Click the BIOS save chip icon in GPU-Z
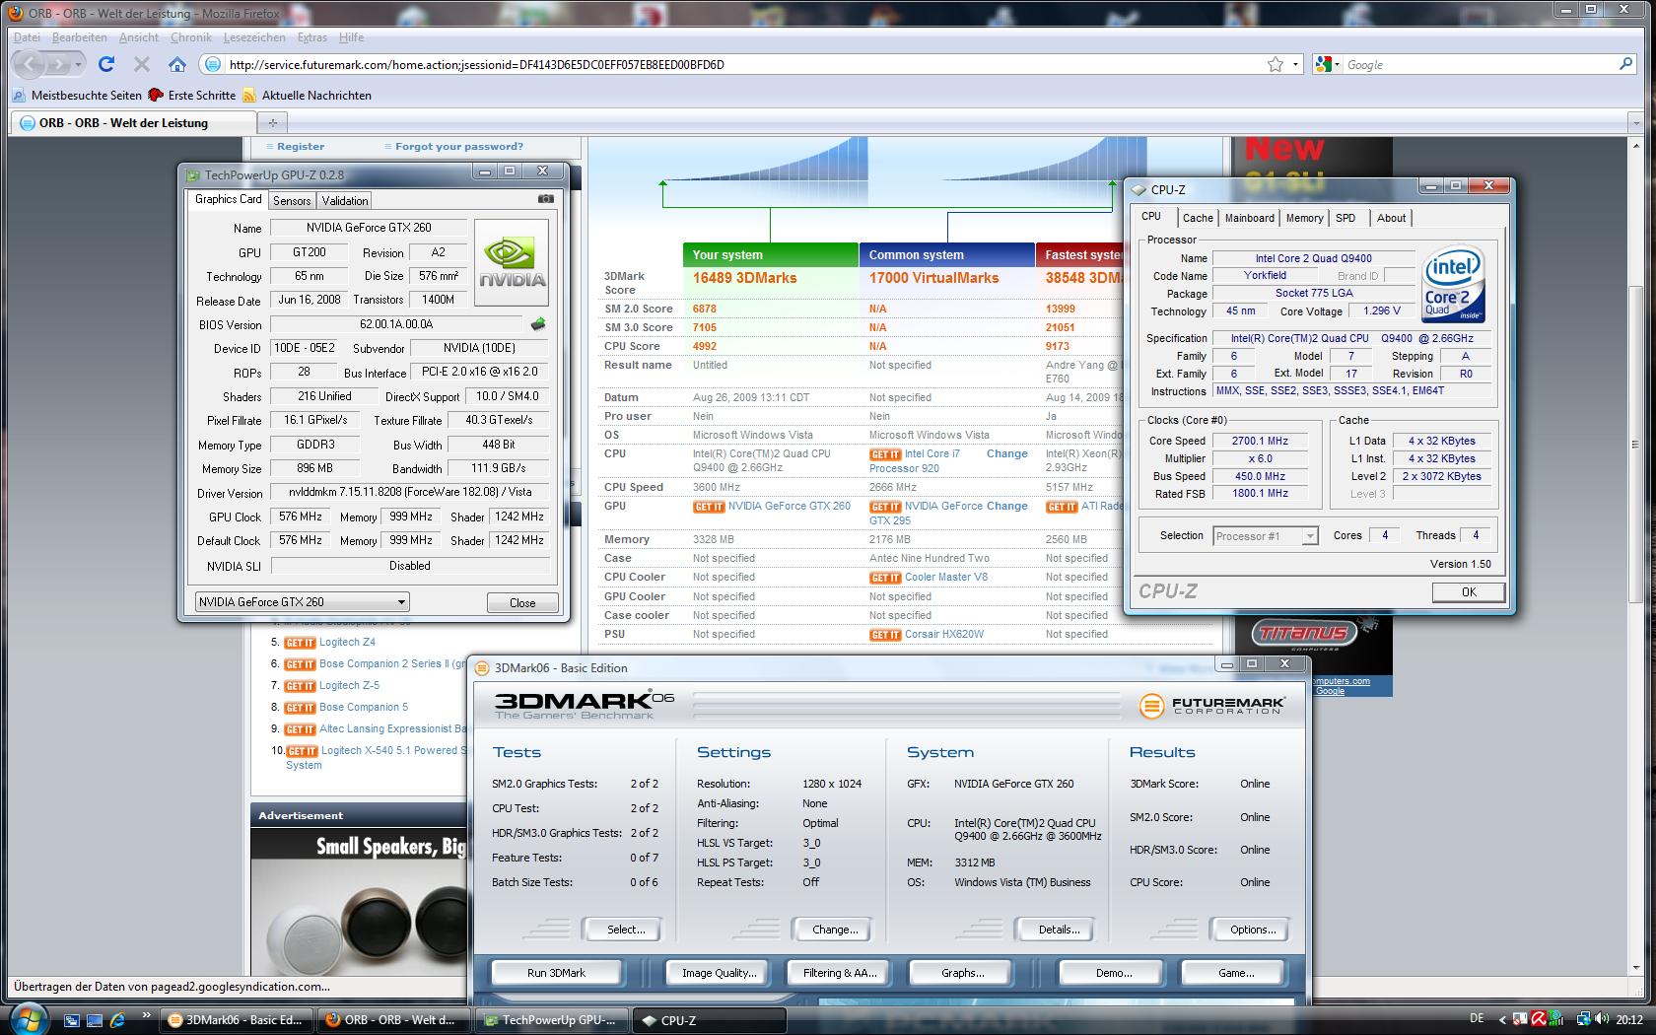The width and height of the screenshot is (1656, 1035). pos(538,324)
